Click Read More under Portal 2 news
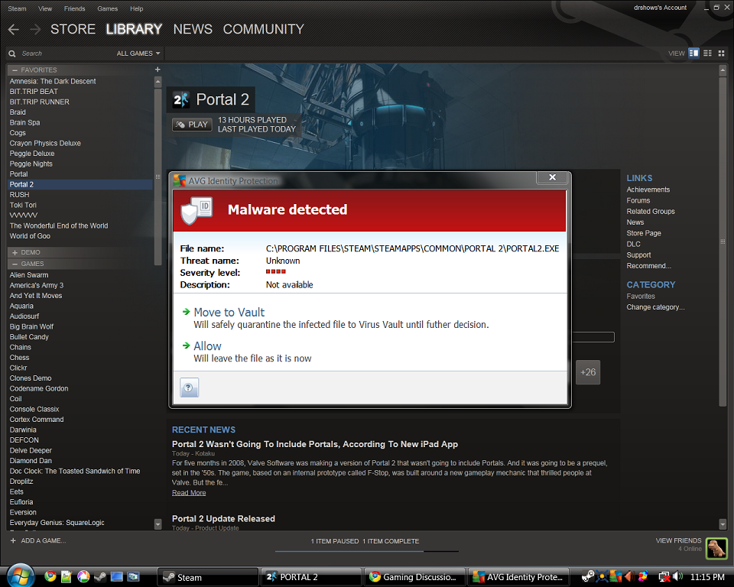 pyautogui.click(x=188, y=492)
